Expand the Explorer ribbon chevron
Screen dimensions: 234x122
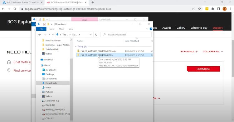coord(147,29)
